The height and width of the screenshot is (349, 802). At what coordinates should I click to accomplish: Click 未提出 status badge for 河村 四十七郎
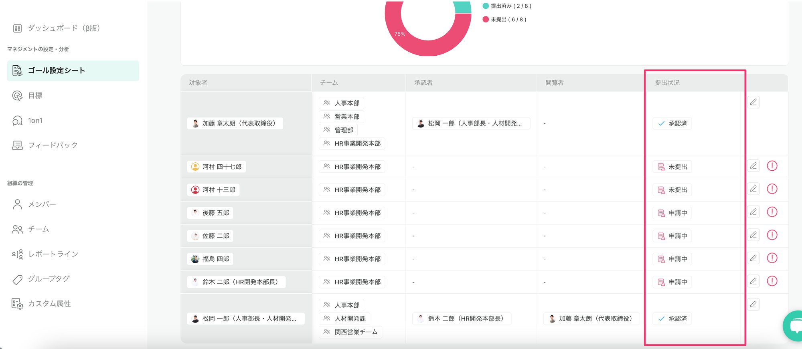[672, 167]
